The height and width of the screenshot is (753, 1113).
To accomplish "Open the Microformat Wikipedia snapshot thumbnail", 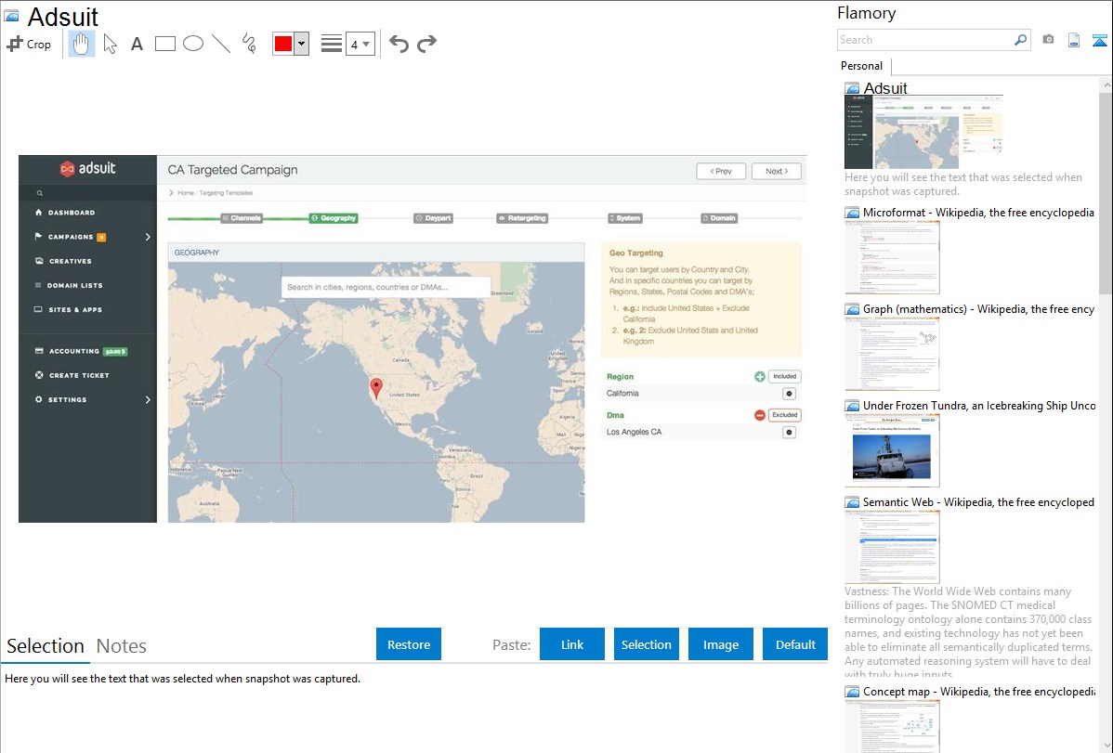I will click(892, 257).
